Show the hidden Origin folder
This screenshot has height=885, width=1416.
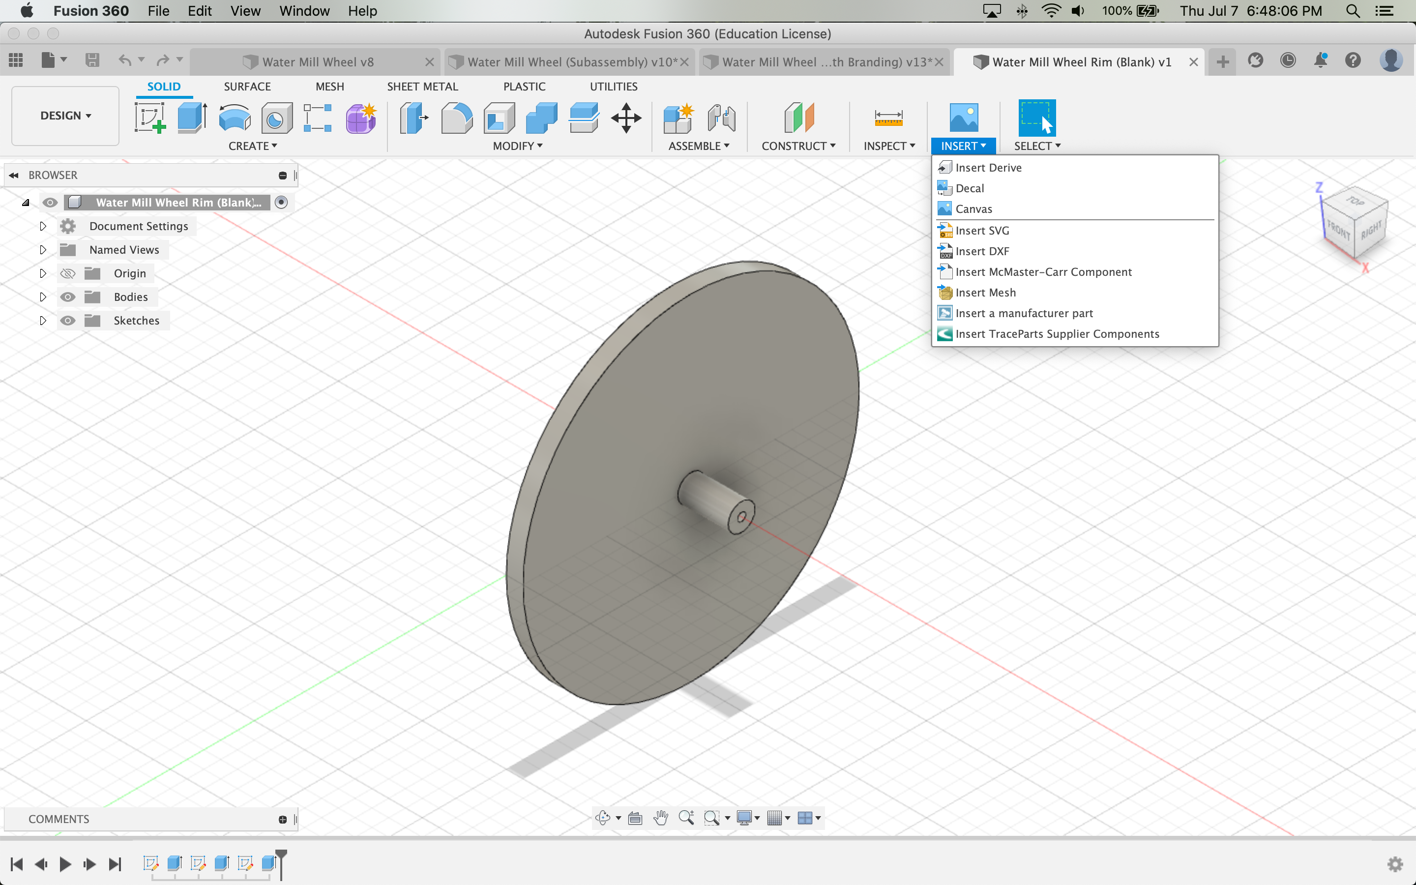tap(68, 273)
